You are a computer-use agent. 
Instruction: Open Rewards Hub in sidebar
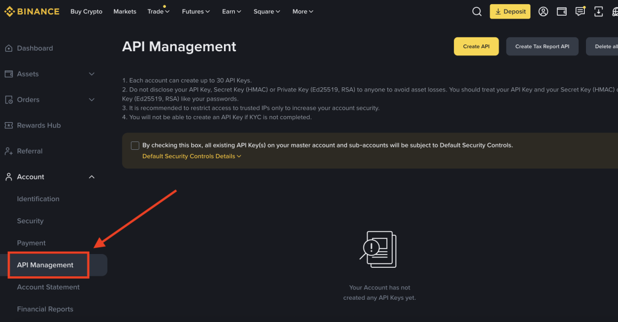tap(39, 125)
